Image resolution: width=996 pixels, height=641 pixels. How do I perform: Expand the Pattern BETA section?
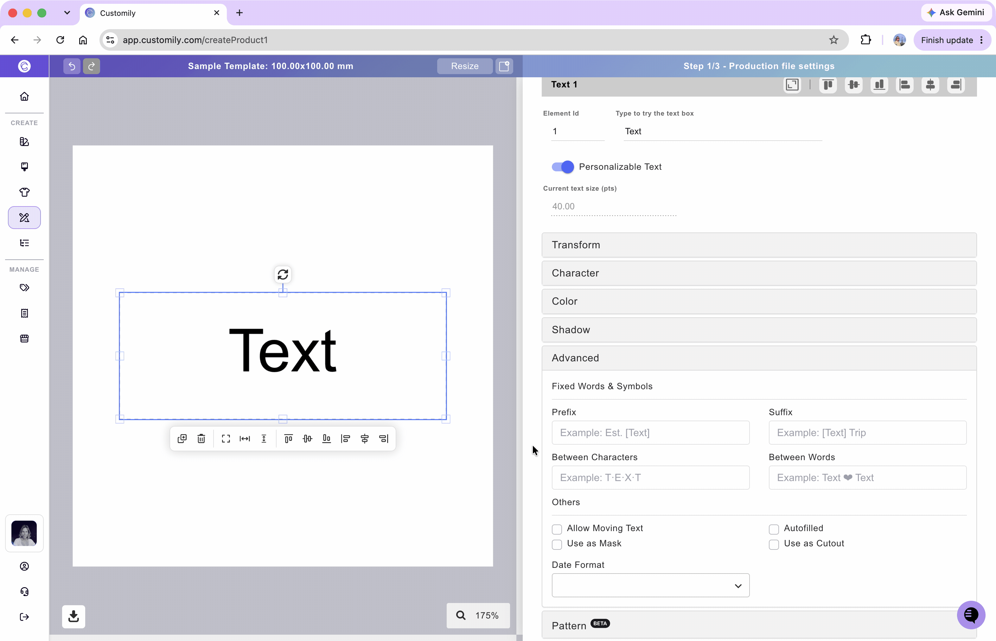[x=759, y=625]
